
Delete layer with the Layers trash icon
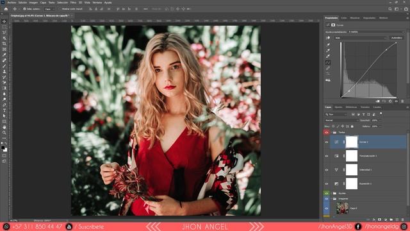coord(403,219)
